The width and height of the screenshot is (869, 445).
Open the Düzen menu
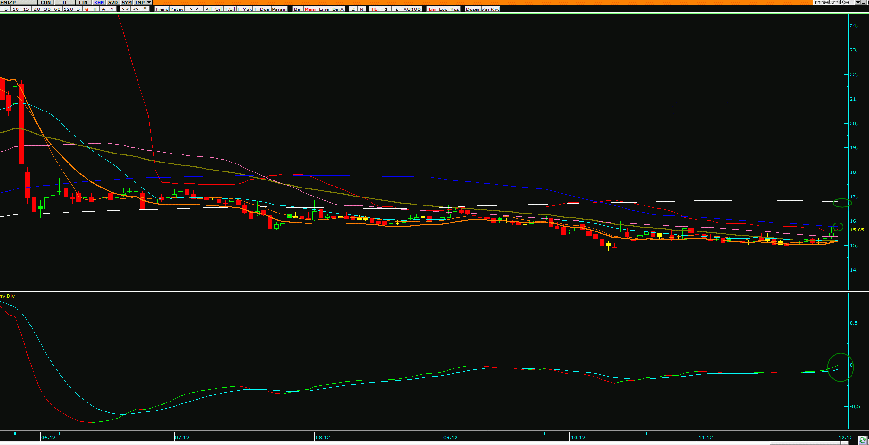pos(473,9)
